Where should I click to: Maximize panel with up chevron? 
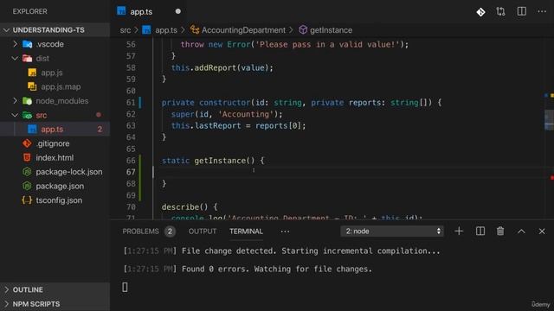tap(521, 232)
